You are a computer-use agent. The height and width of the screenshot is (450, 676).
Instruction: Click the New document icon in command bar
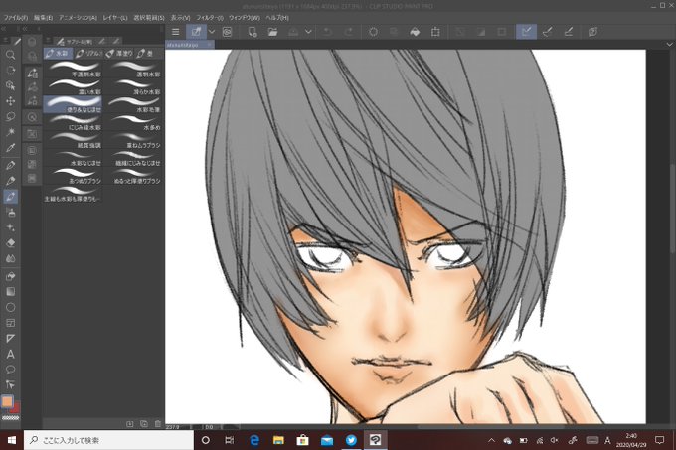click(253, 32)
